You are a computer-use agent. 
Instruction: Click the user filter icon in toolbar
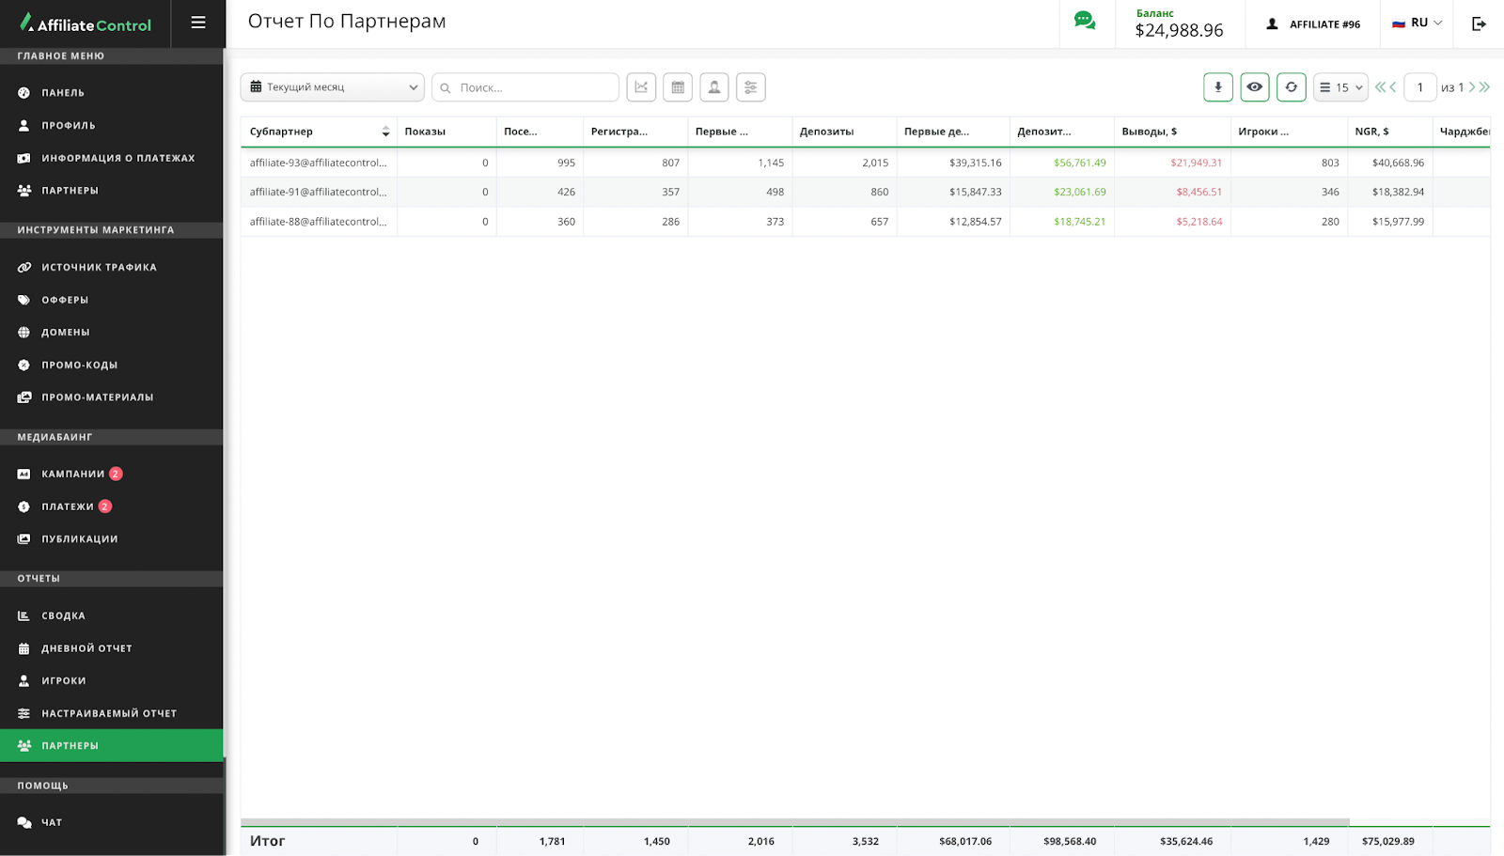click(x=714, y=87)
